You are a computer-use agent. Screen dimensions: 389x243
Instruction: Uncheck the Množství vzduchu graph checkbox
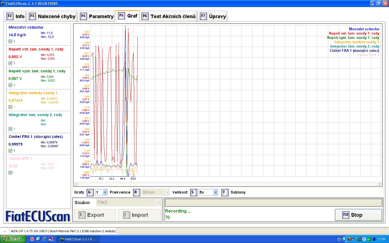[x=10, y=41]
